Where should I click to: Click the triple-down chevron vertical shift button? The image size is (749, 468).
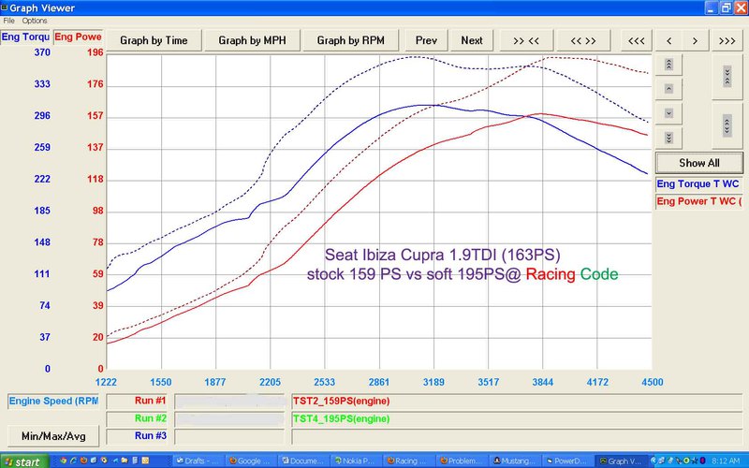(x=668, y=139)
